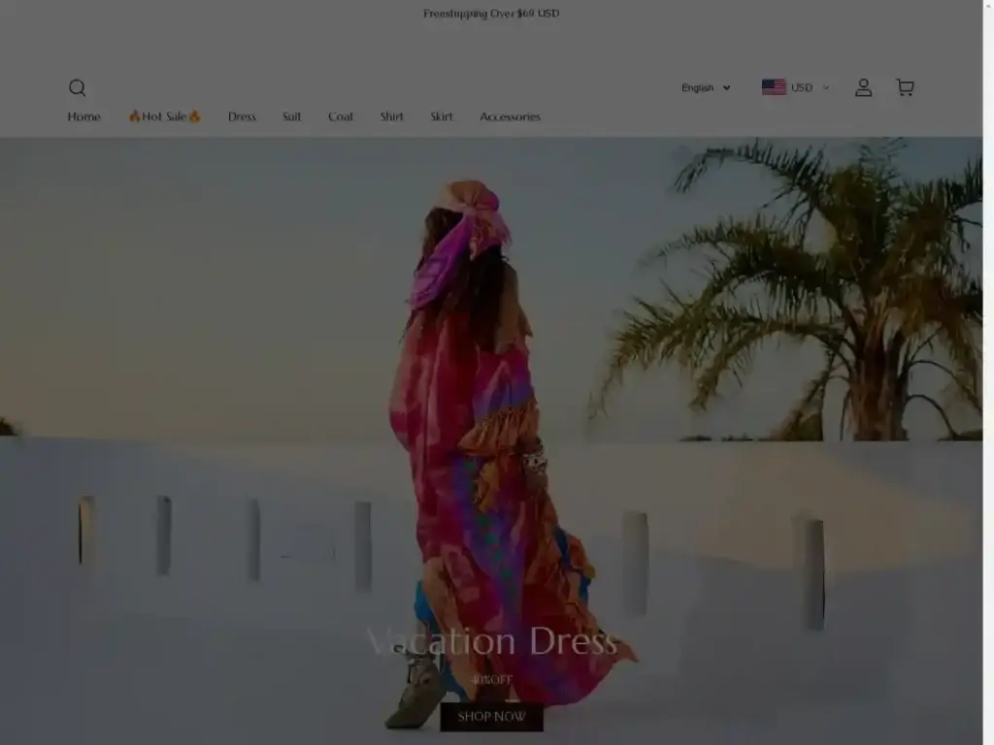
Task: Click the Vacation Dress heading
Action: click(491, 641)
